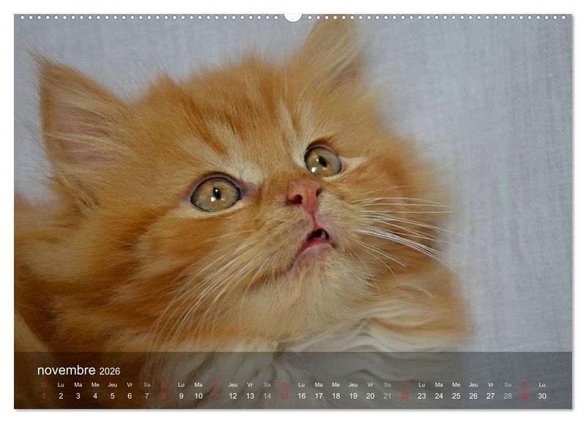
Task: Choose date 30 at the row end
Action: coord(542,396)
